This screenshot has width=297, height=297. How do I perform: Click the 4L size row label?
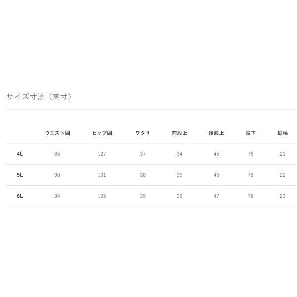20,154
